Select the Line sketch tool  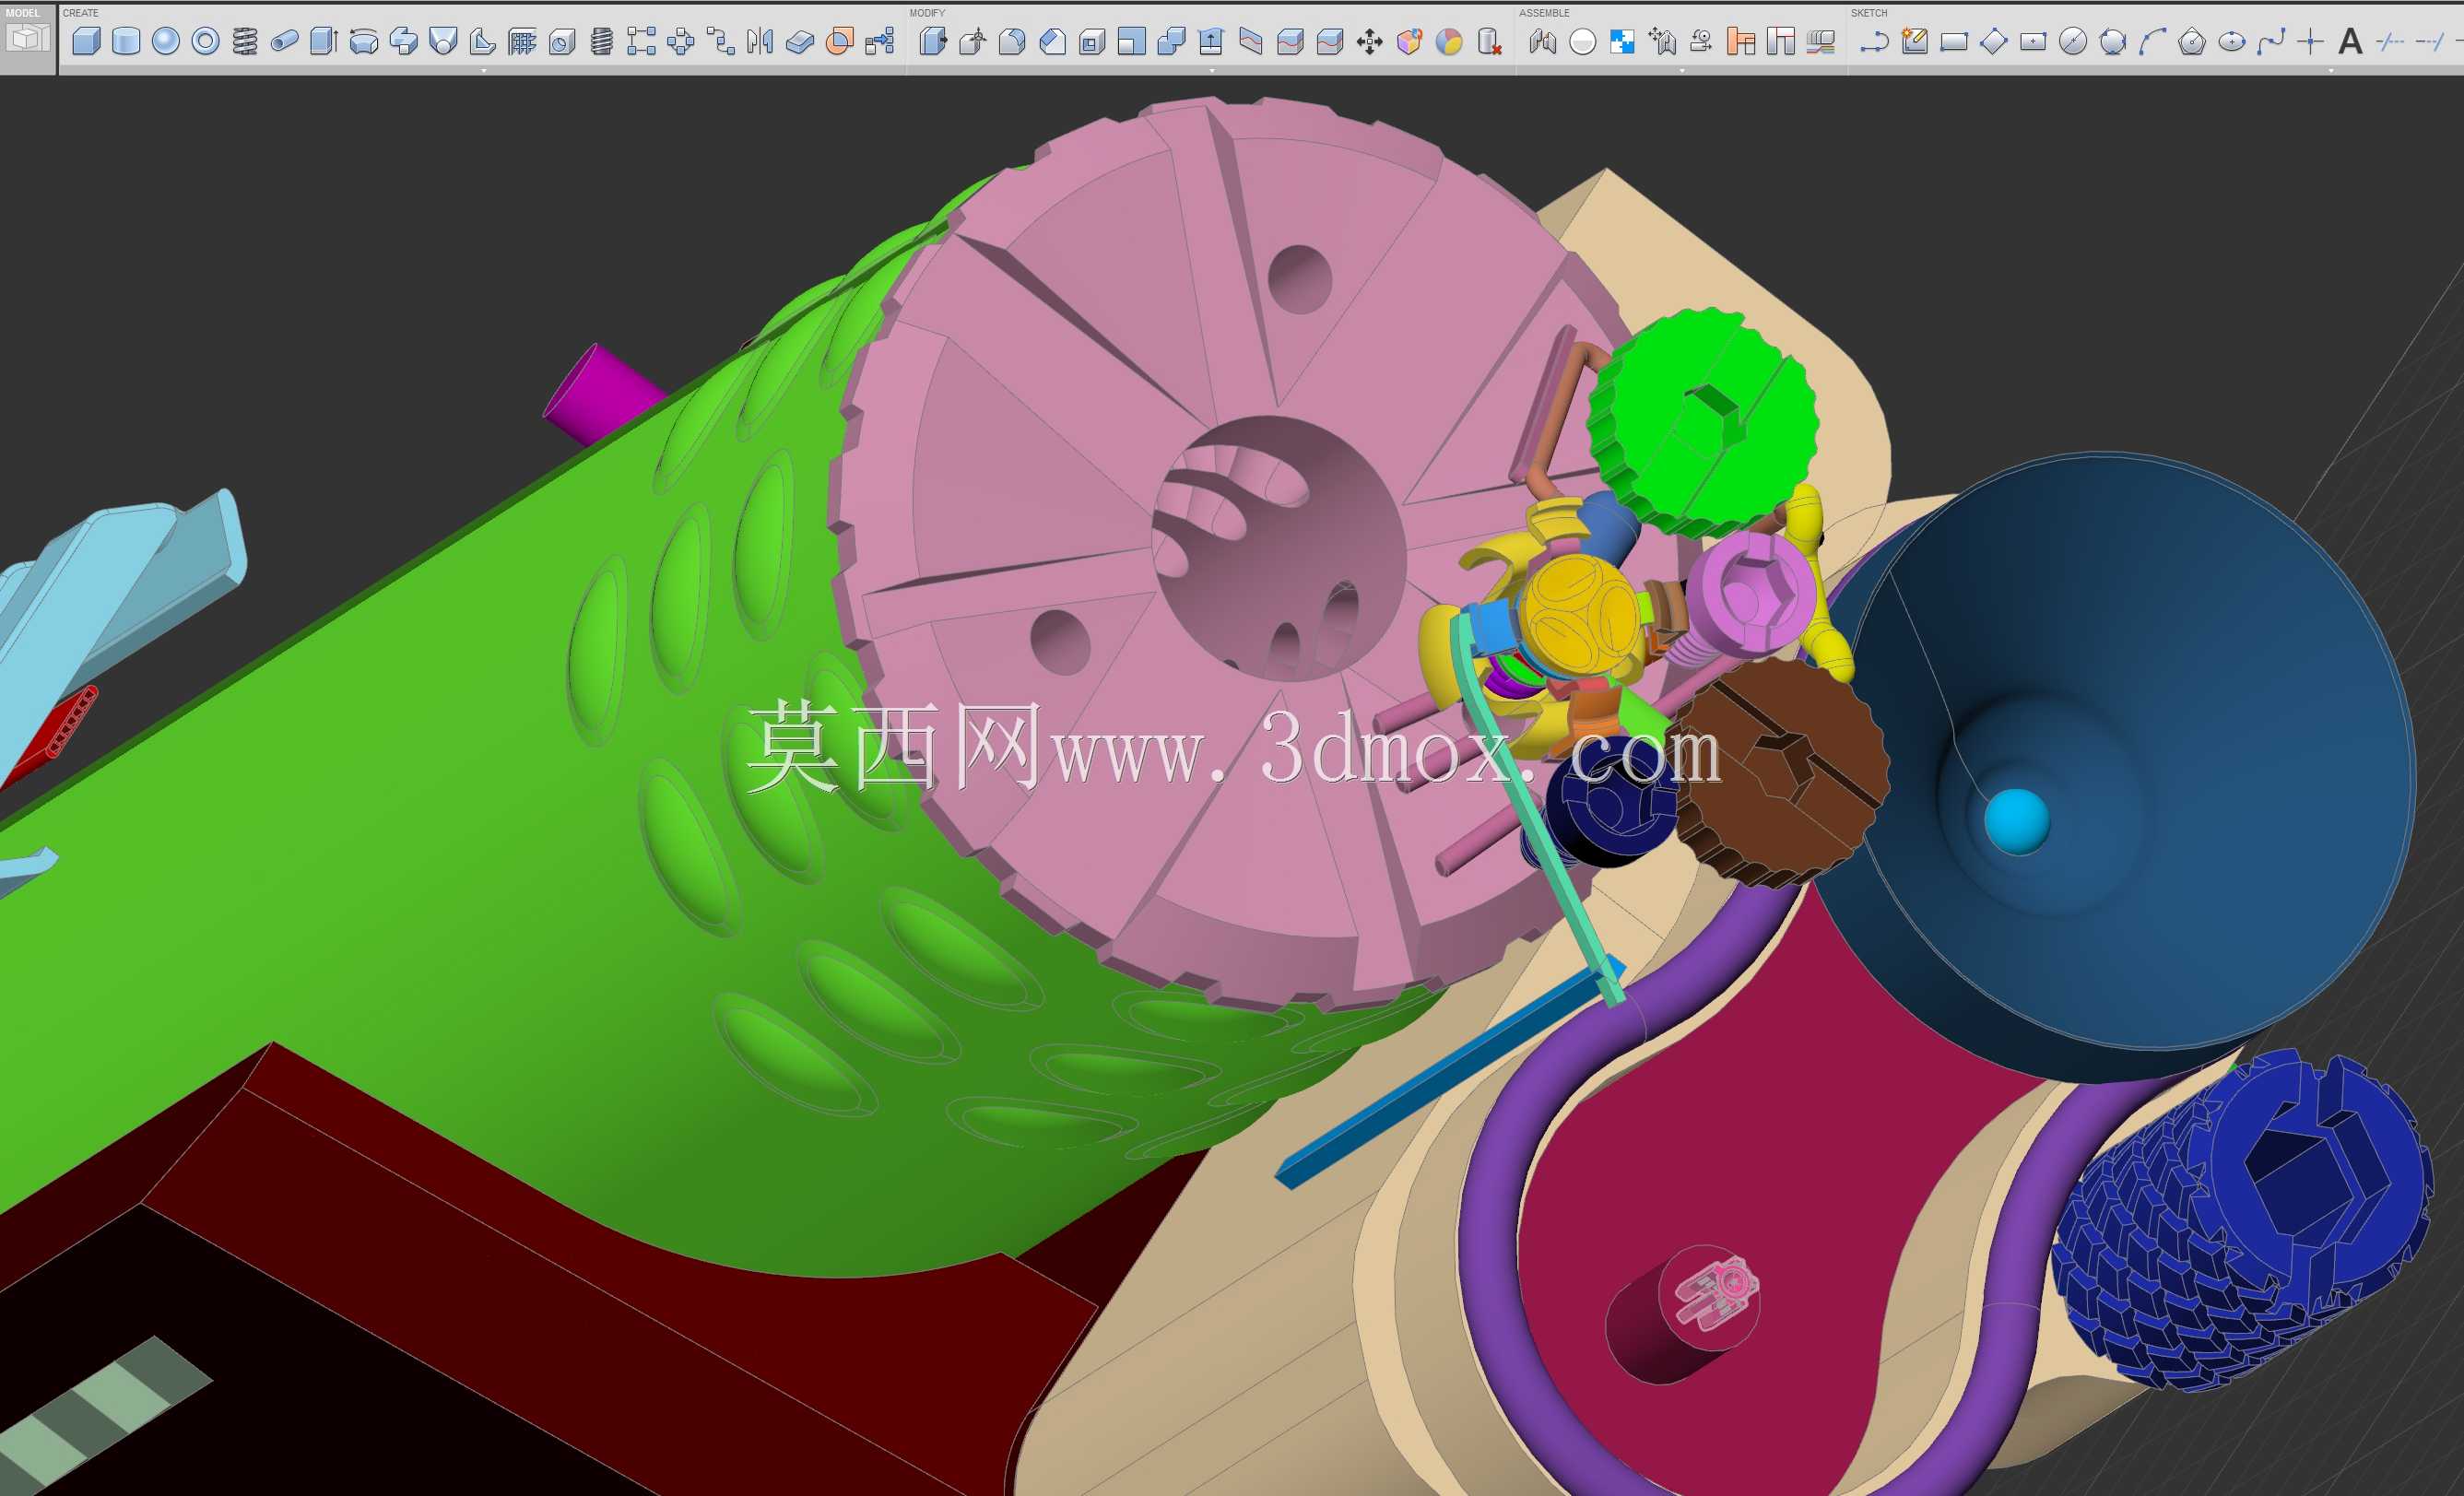point(1874,41)
